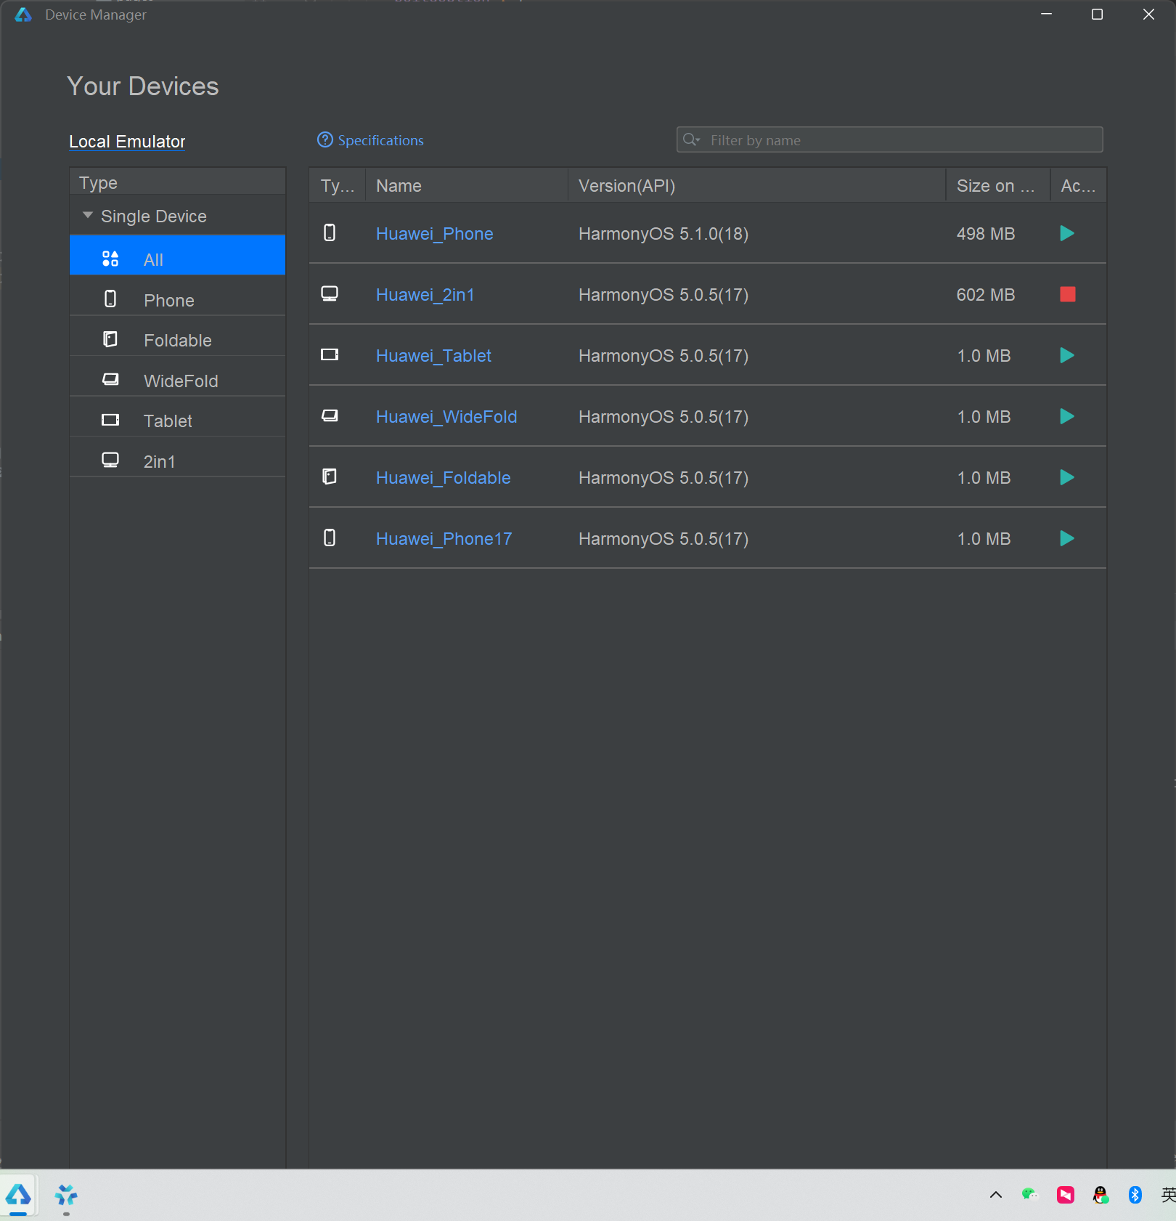Click the Phone category icon in sidebar

[x=110, y=299]
